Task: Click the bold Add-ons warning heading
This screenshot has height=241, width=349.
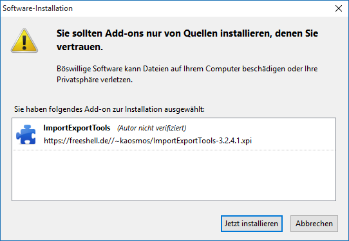Action: [x=187, y=40]
